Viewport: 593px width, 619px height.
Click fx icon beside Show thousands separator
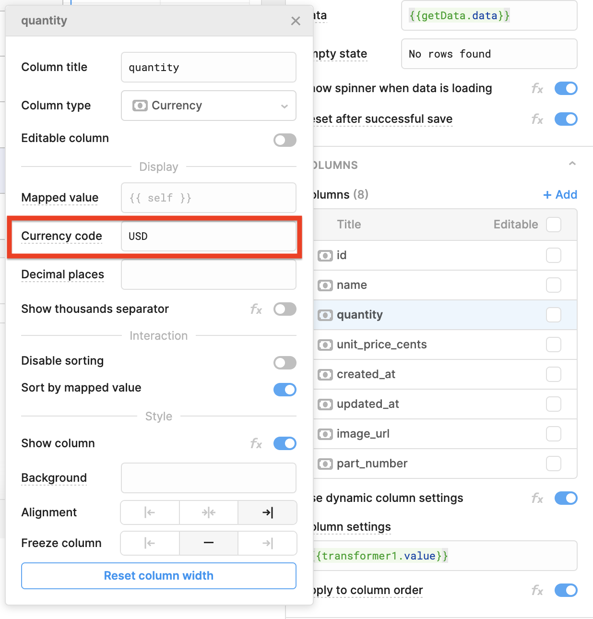tap(256, 309)
